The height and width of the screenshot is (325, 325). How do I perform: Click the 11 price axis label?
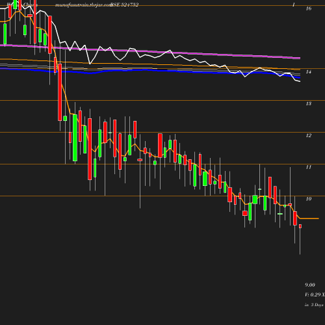309,167
